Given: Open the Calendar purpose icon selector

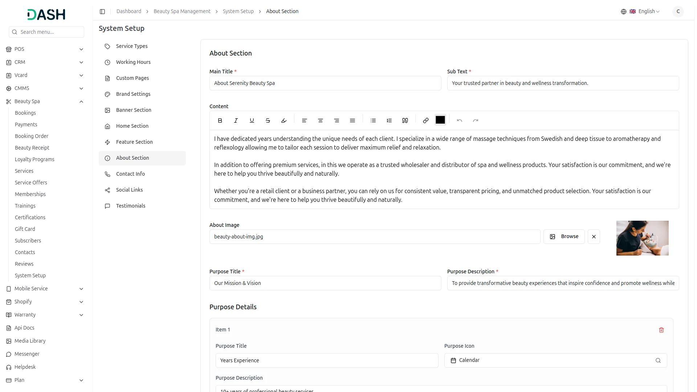Looking at the screenshot, I should coord(555,360).
